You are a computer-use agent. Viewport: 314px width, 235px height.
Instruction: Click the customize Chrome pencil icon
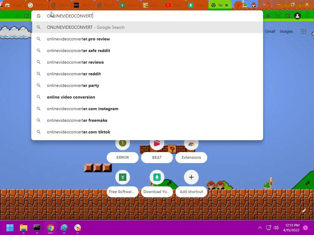(x=304, y=211)
